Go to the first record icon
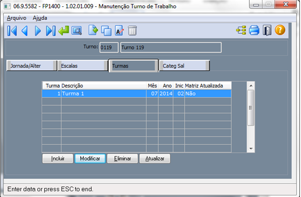 pyautogui.click(x=12, y=31)
